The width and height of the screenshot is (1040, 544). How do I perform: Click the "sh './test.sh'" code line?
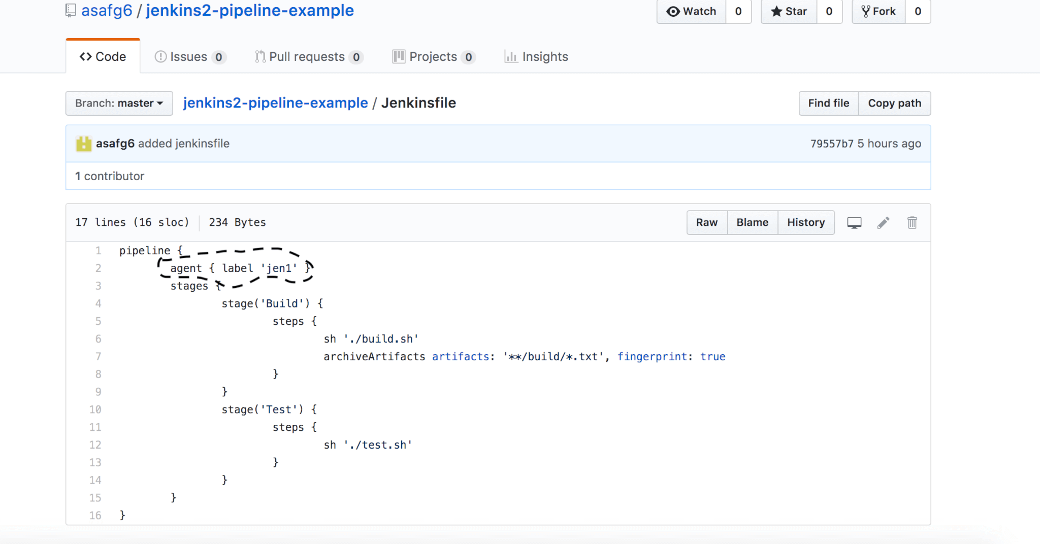click(368, 445)
